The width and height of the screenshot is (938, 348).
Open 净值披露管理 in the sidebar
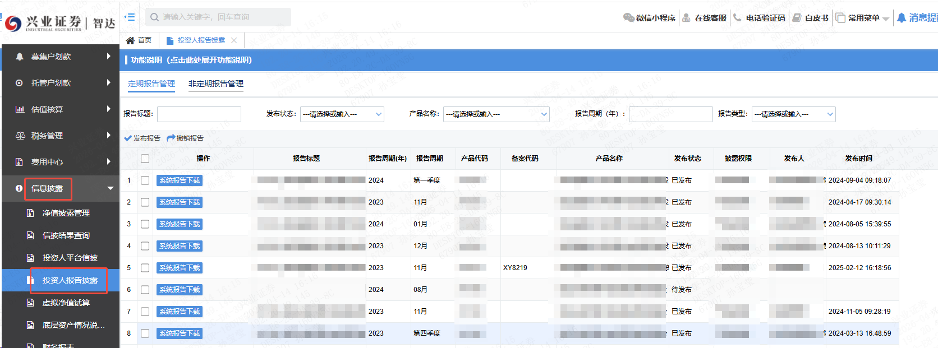[x=61, y=213]
